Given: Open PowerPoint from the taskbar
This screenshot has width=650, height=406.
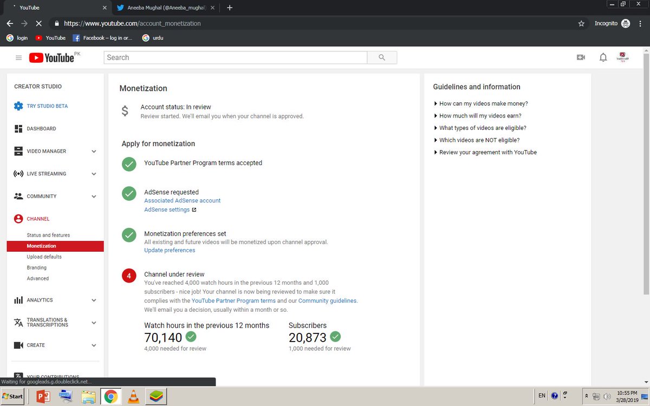Looking at the screenshot, I should (x=43, y=397).
